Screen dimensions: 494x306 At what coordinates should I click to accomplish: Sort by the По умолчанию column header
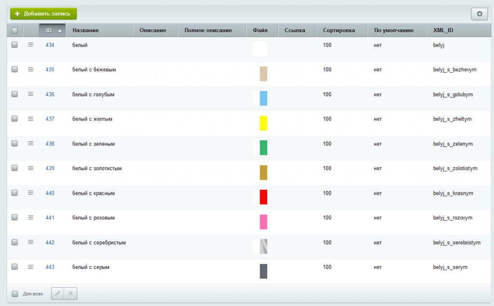point(397,30)
